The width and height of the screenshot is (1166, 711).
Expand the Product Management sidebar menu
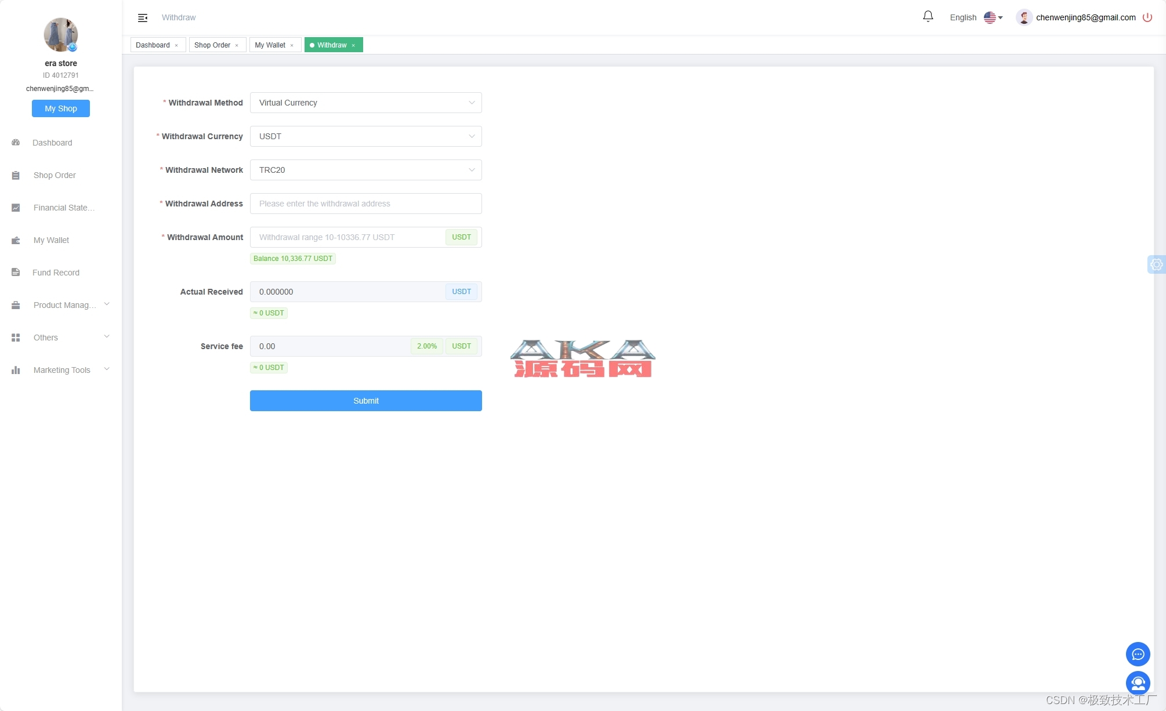64,305
